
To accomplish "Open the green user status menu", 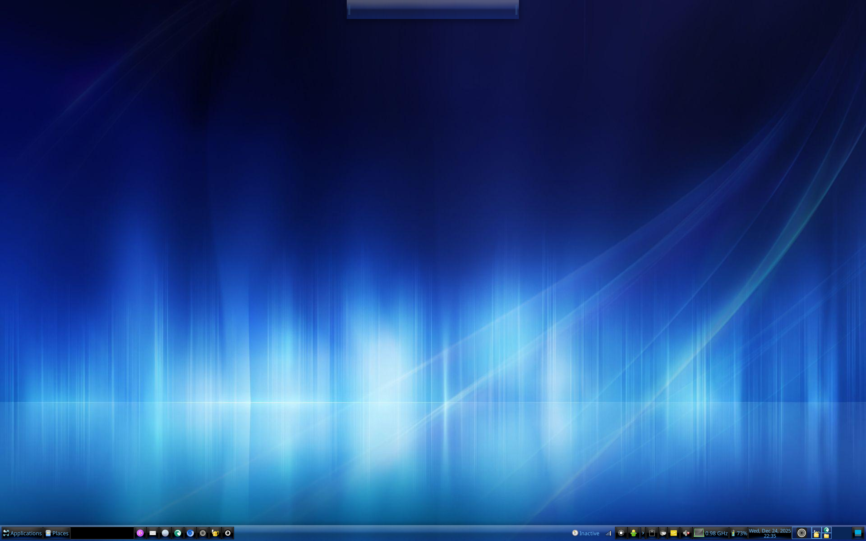I will tap(633, 533).
